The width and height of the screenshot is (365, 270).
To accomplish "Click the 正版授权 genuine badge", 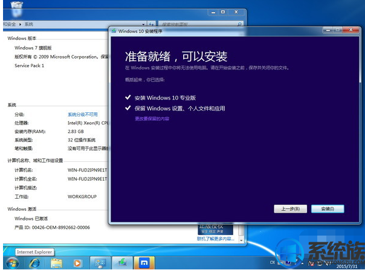I will click(215, 229).
